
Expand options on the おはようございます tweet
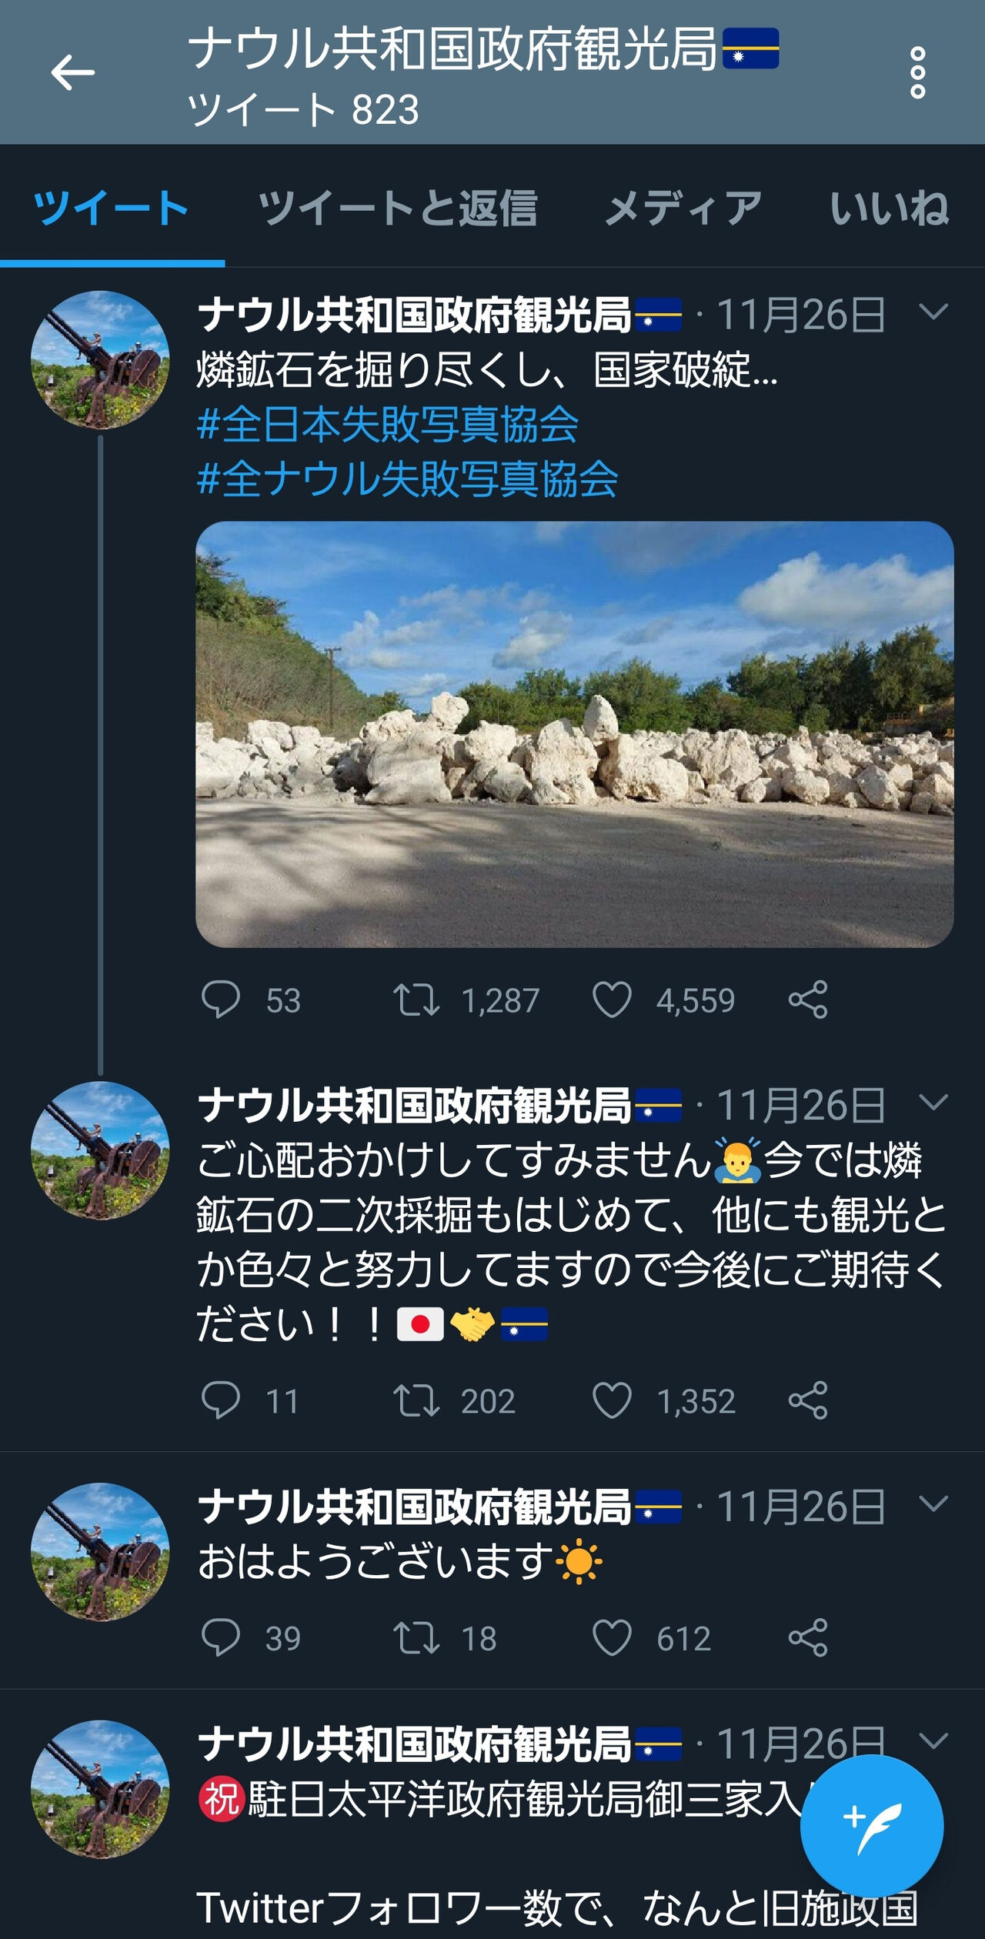click(932, 1502)
